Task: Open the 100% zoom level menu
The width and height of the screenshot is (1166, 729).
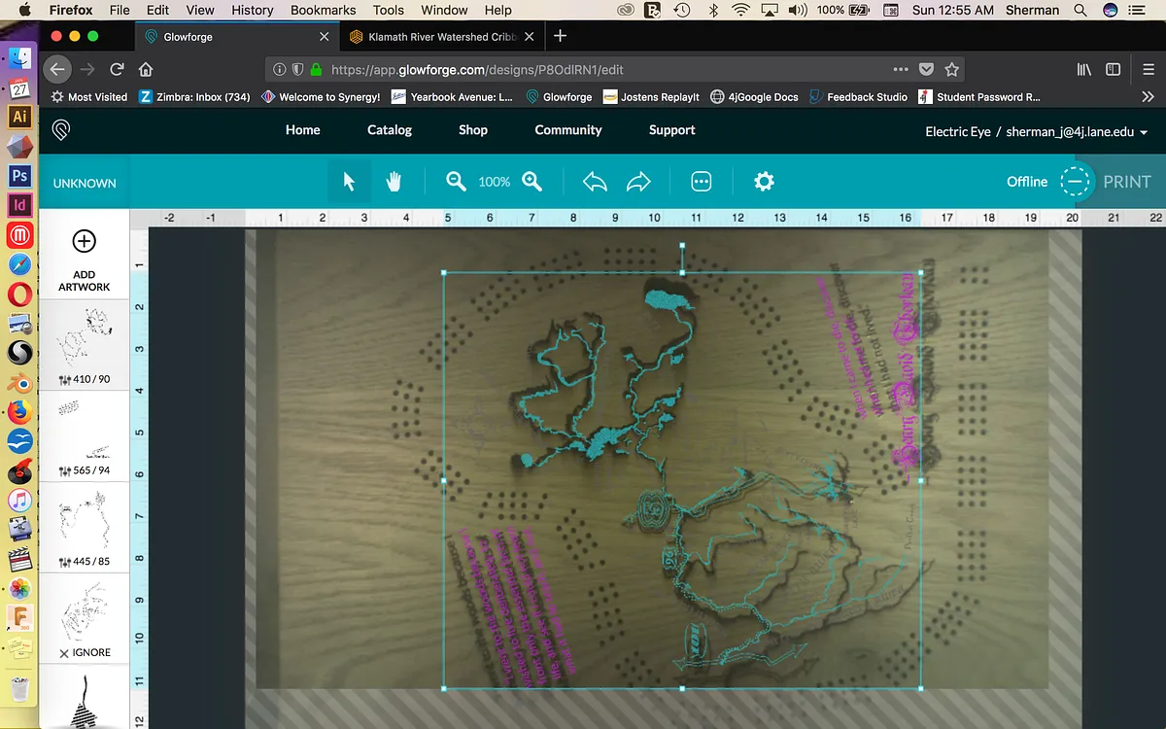Action: coord(494,182)
